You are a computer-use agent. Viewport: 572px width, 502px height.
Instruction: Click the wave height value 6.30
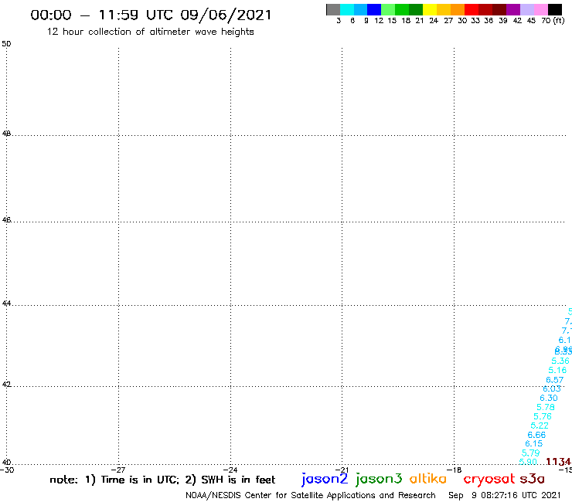tap(549, 398)
